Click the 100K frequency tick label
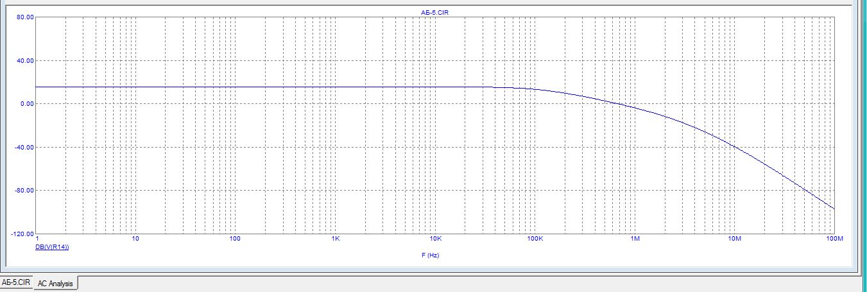Screen dimensions: 867x292 pos(535,239)
